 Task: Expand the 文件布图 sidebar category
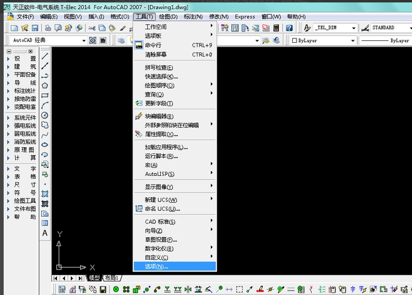coord(21,209)
